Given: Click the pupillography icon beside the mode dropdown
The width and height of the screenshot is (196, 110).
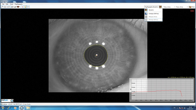Looking at the screenshot, I should pos(161,7).
